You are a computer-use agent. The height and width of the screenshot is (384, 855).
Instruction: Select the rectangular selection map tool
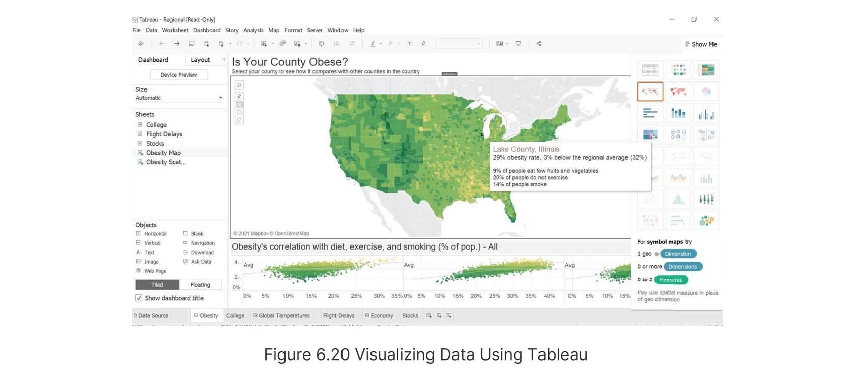(x=239, y=104)
